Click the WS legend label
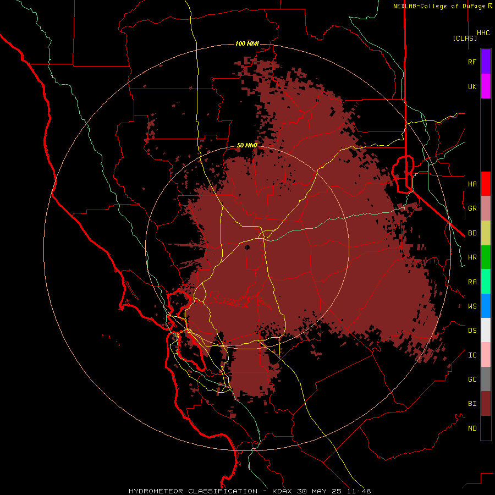Viewport: 495px width, 495px height. click(472, 306)
